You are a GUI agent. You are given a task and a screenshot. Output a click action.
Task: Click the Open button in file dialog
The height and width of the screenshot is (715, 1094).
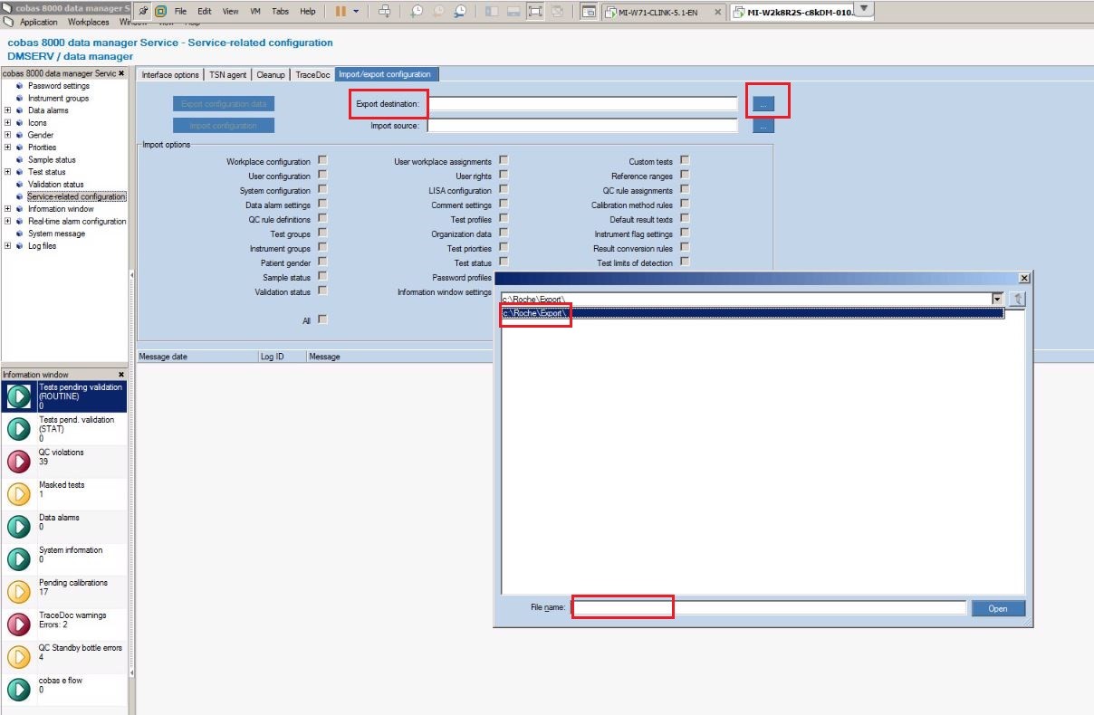[x=998, y=608]
